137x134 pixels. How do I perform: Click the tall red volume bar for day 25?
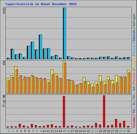click(x=104, y=111)
